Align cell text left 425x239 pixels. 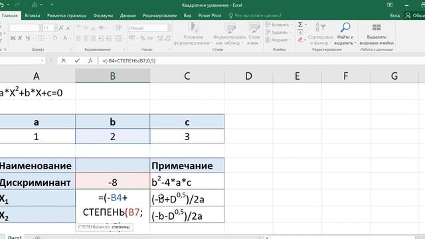click(x=78, y=39)
